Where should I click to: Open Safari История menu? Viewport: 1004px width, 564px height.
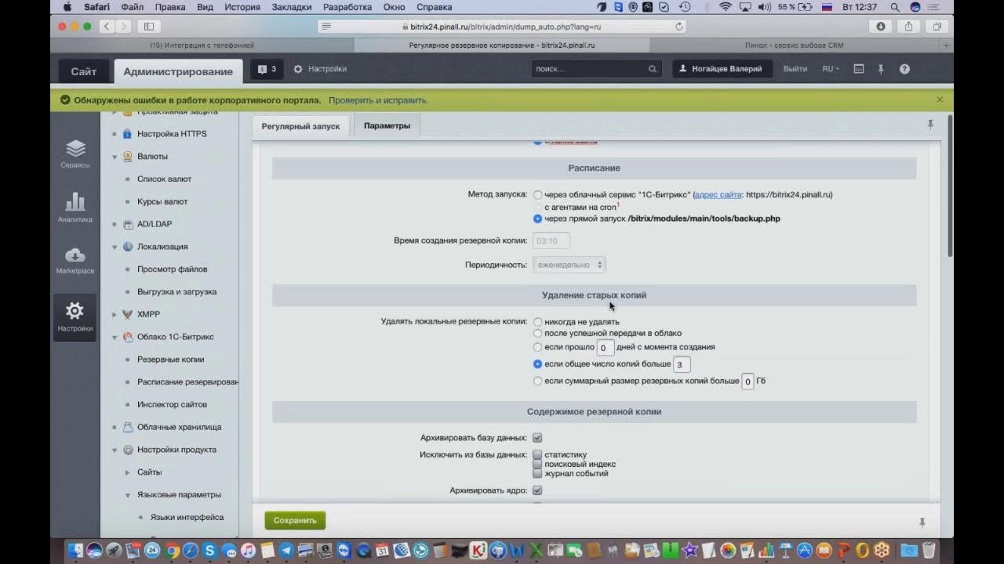[x=242, y=7]
